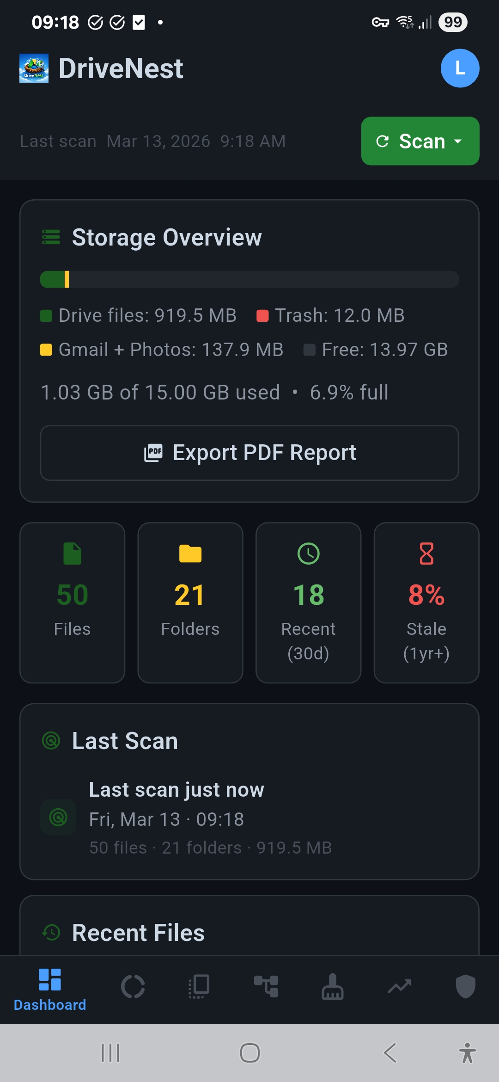Tap the Recent (30d) stat card
Image resolution: width=499 pixels, height=1082 pixels.
pos(309,602)
